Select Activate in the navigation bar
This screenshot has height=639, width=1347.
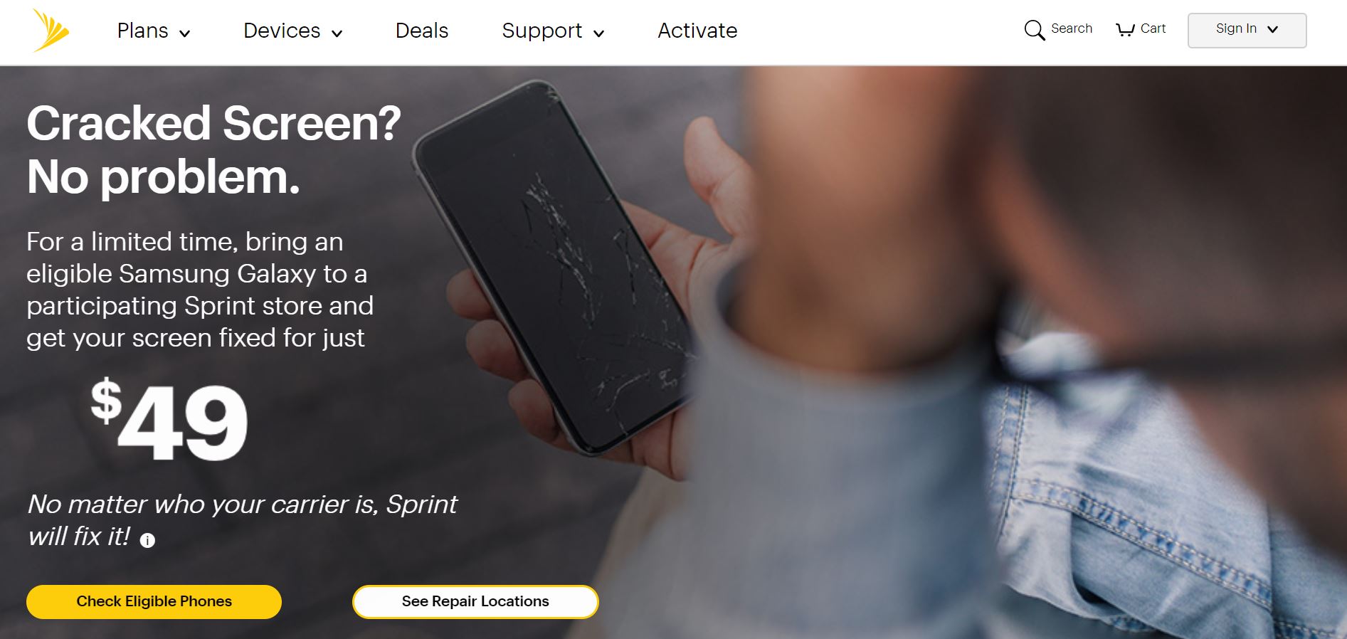pos(697,31)
